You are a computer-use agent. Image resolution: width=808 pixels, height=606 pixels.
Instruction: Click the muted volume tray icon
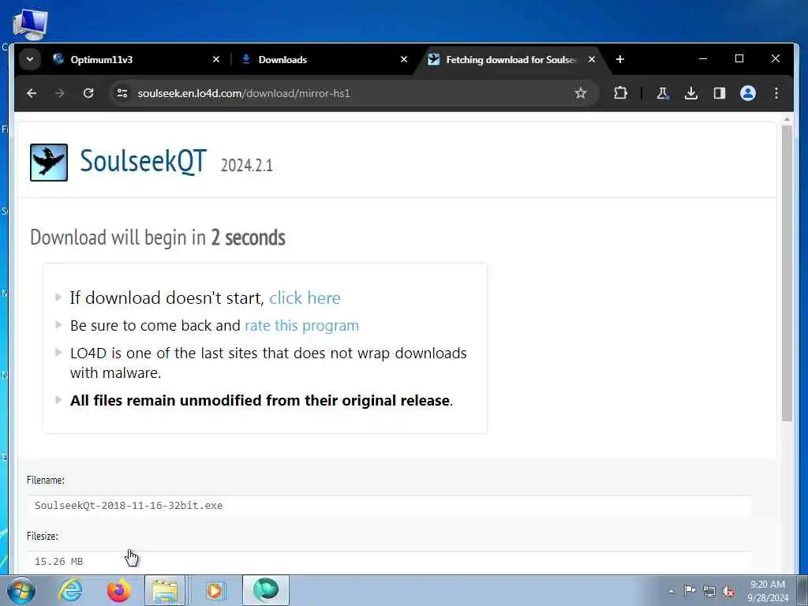coord(728,591)
